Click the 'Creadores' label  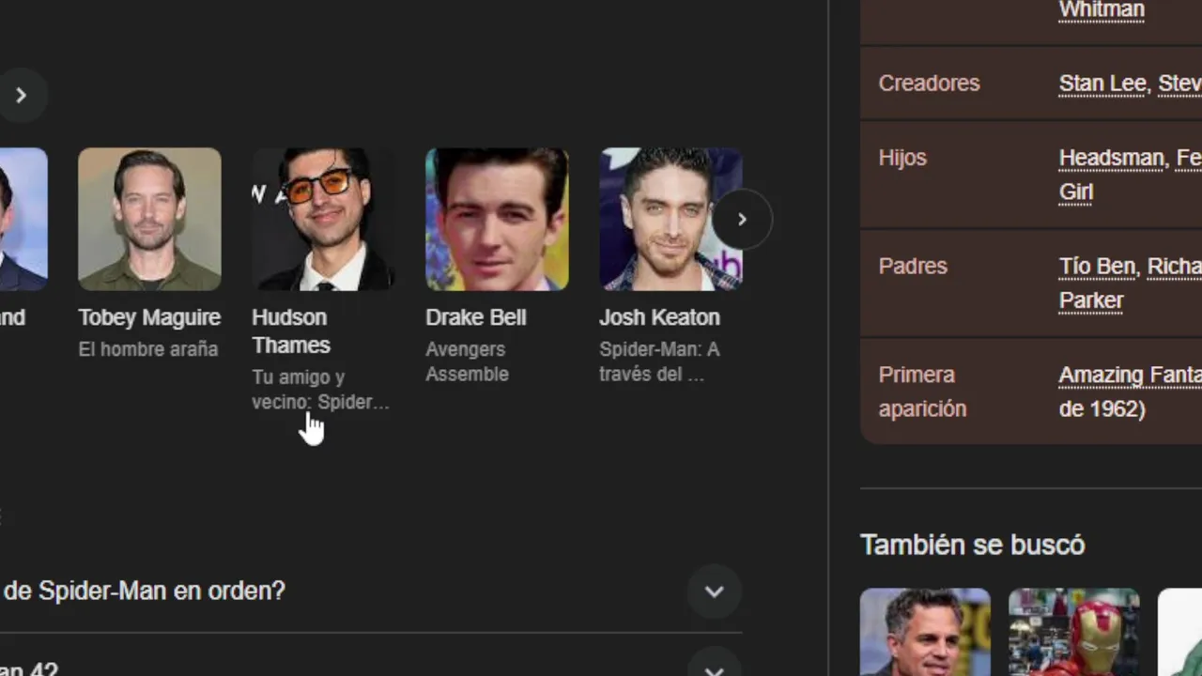(929, 84)
